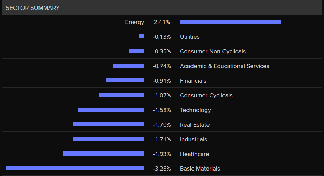Select the Consumer Cyclicals label
Viewport: 324px width, 176px height.
coord(206,95)
